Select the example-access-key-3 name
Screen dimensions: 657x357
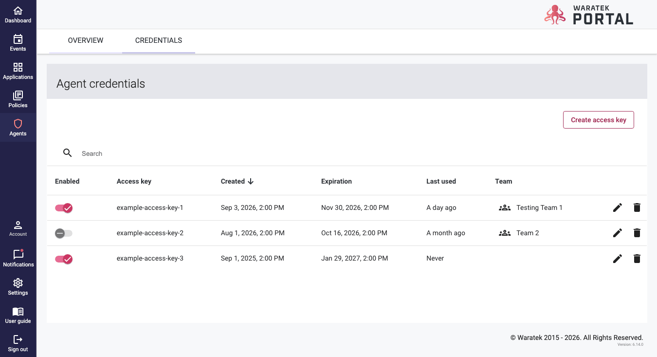click(150, 258)
